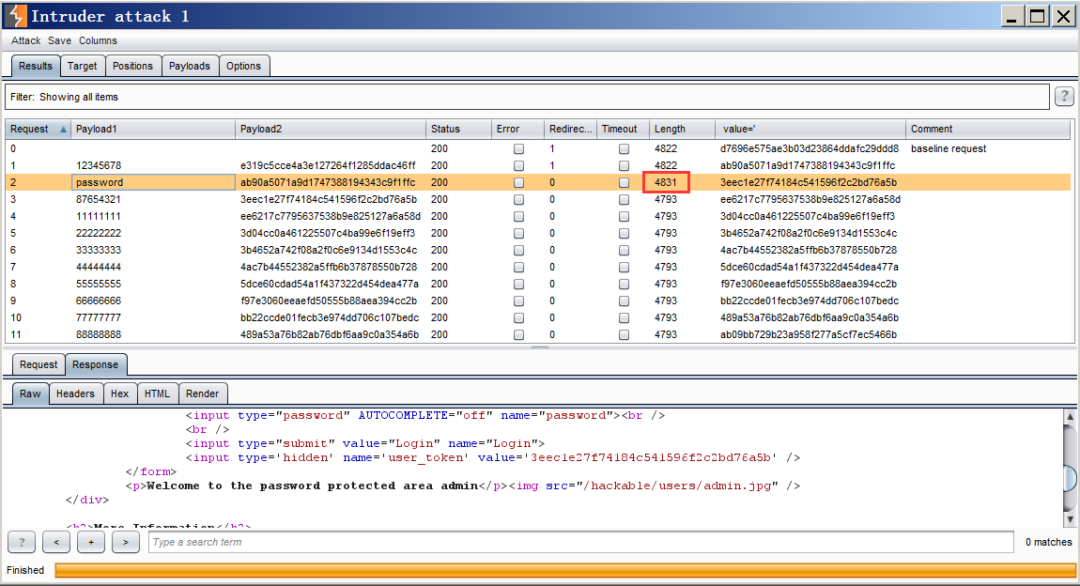This screenshot has width=1080, height=586.
Task: Select the row with payload 11111111
Action: (539, 216)
